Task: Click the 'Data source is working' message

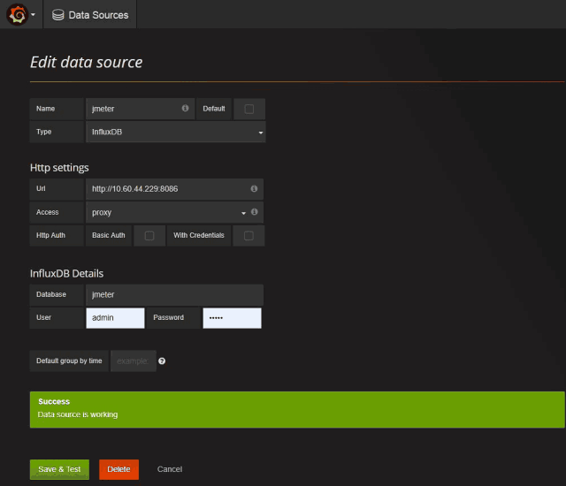Action: 78,414
